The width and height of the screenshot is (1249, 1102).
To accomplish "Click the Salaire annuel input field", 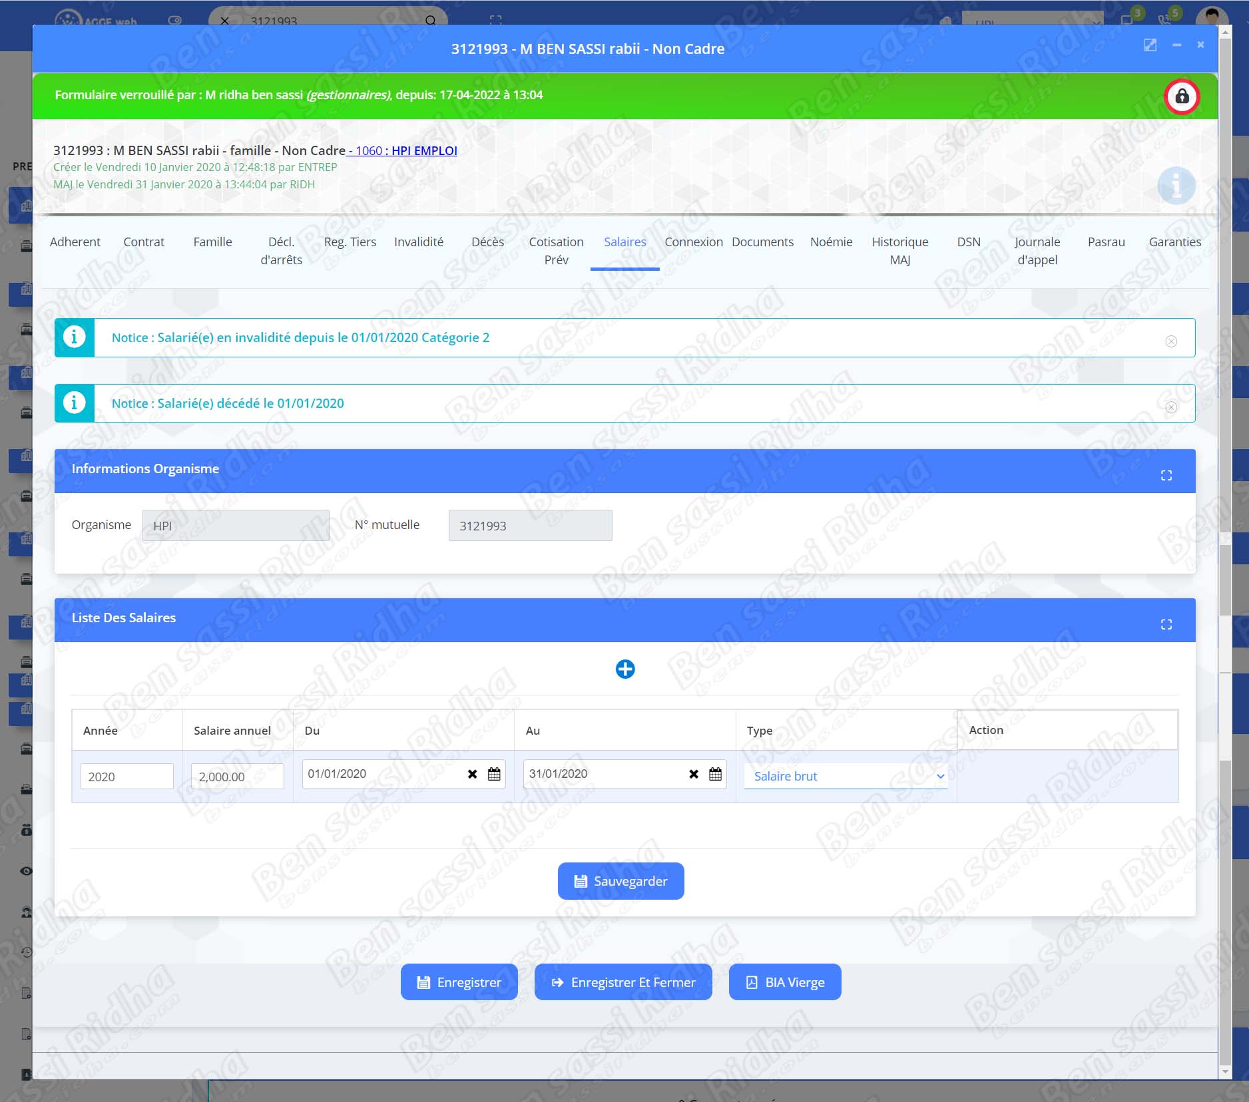I will point(237,777).
